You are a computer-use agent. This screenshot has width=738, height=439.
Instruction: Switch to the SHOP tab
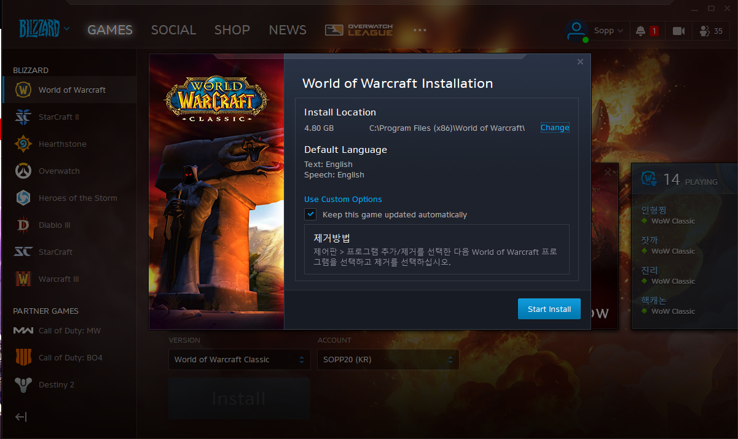[x=232, y=30]
